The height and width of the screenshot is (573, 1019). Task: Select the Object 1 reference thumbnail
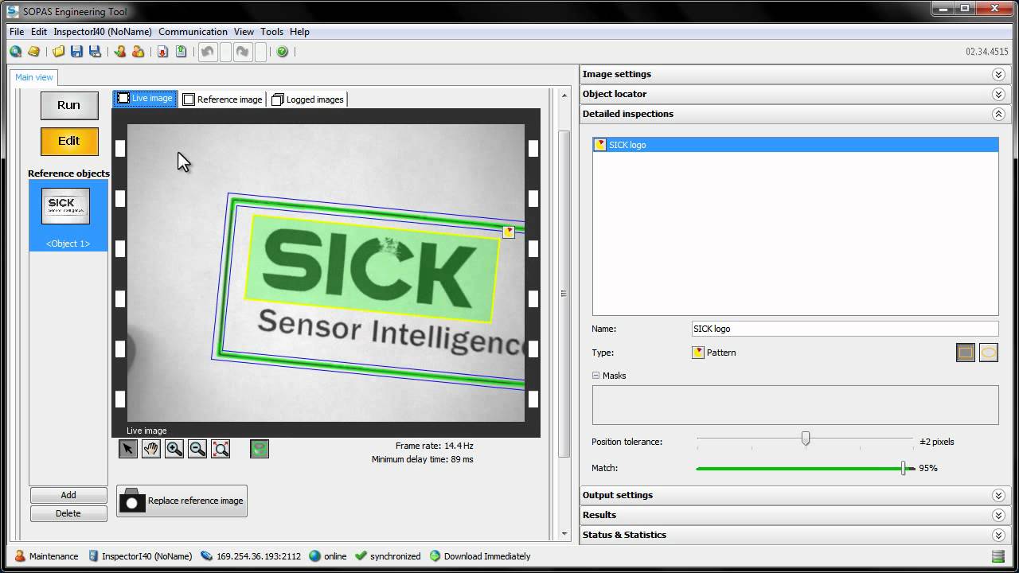(68, 215)
